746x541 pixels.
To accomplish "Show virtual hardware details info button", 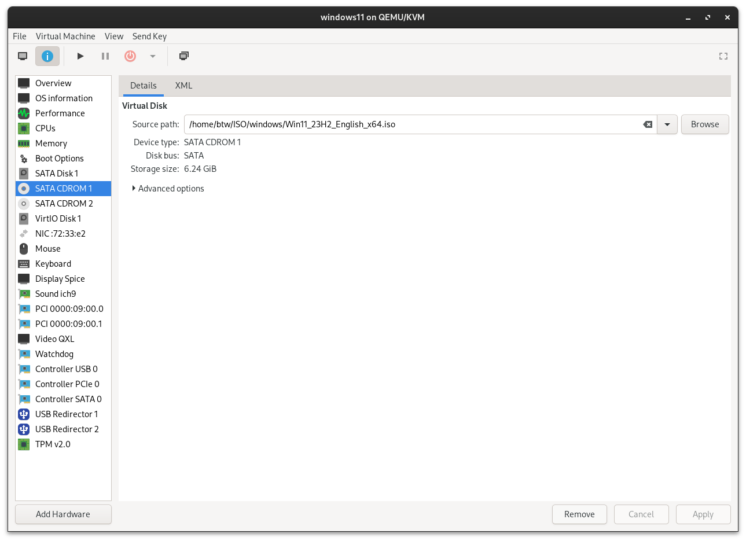I will 47,56.
